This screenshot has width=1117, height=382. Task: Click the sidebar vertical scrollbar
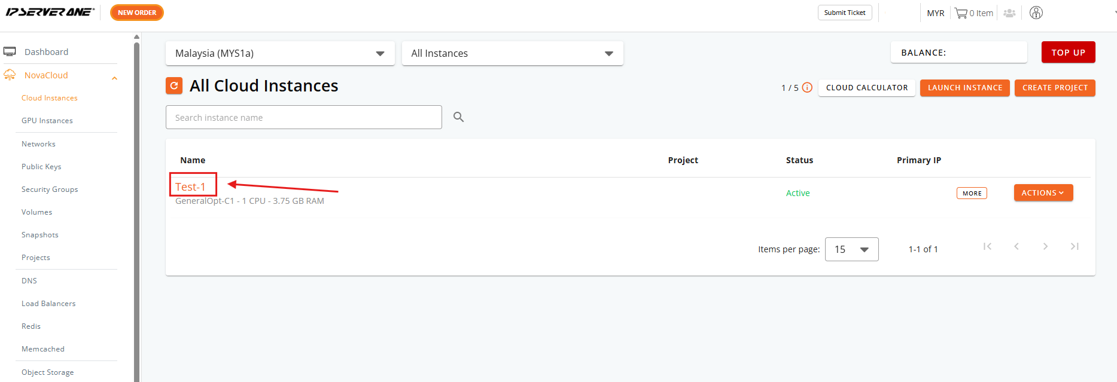[x=136, y=209]
